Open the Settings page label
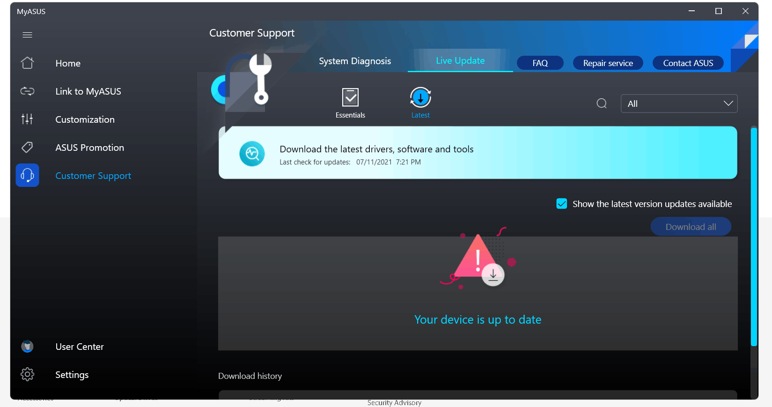 [x=72, y=375]
